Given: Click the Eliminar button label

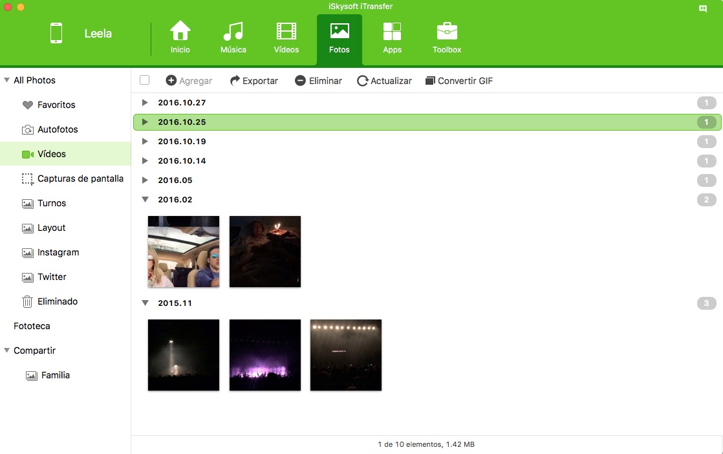Looking at the screenshot, I should click(325, 81).
